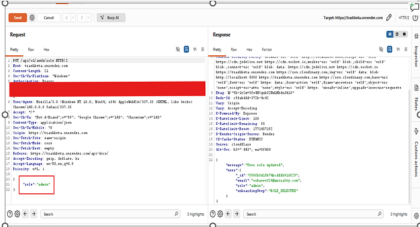Open help icon beside HTTP/2
Image resolution: width=420 pixels, height=227 pixels.
click(415, 17)
